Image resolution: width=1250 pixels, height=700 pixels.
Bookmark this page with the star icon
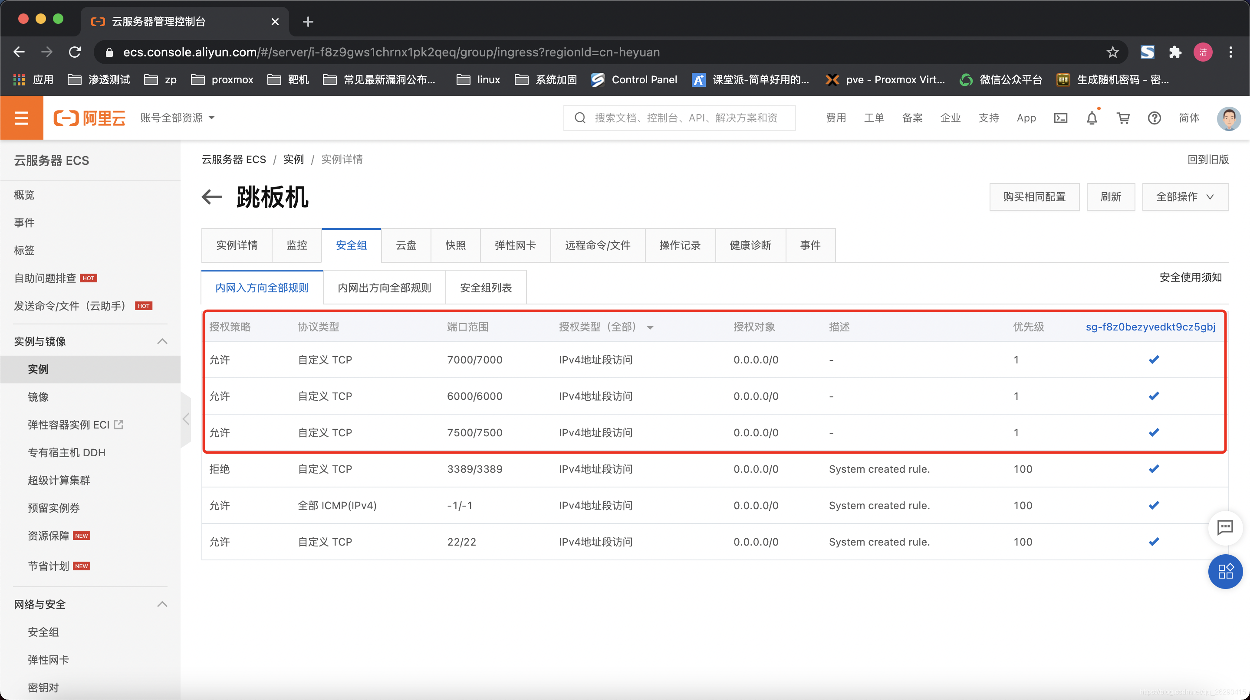tap(1113, 52)
